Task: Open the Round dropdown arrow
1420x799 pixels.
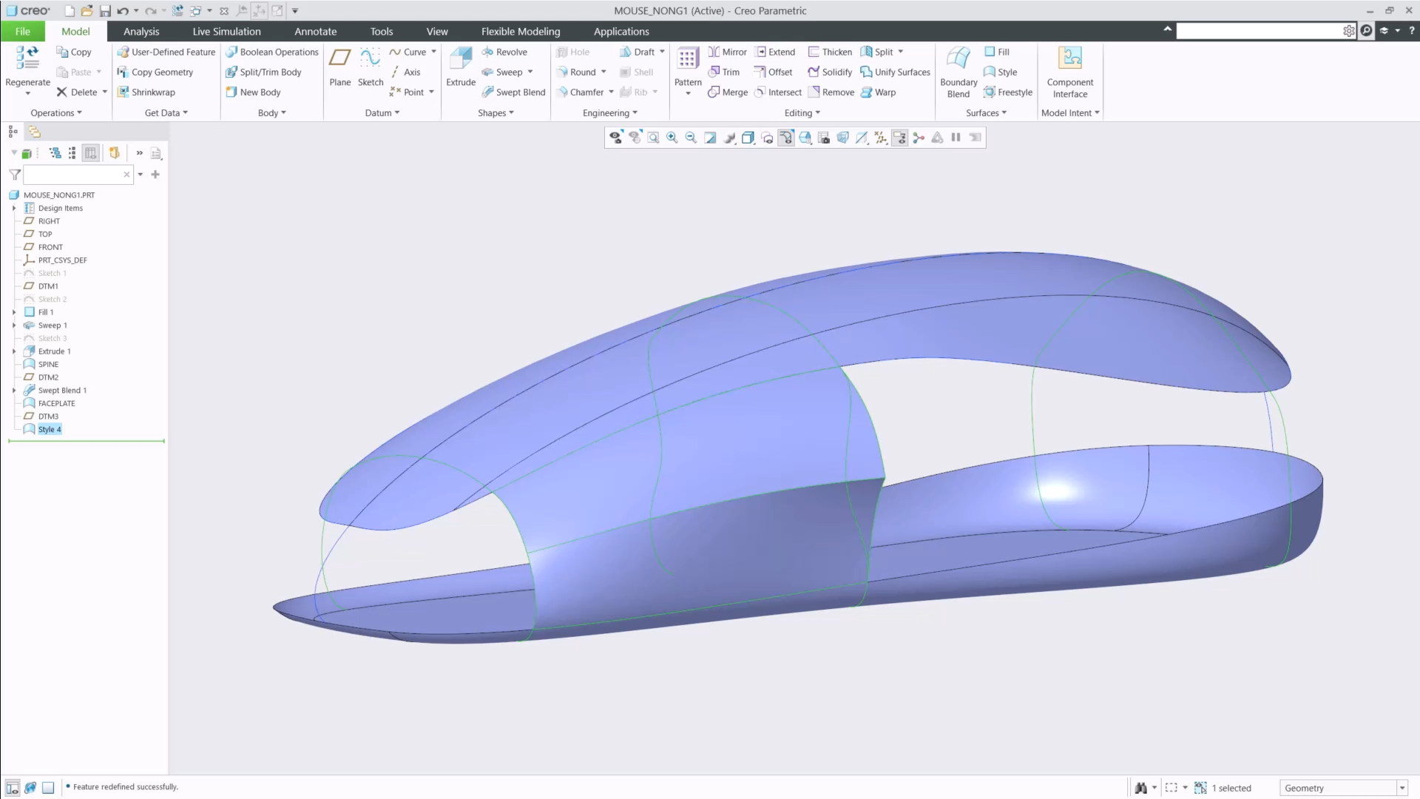Action: [x=603, y=72]
